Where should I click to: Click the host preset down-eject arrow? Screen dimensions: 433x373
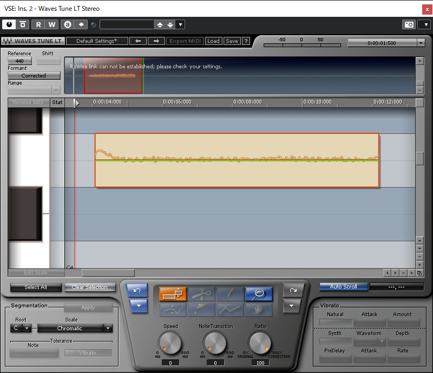coord(170,24)
